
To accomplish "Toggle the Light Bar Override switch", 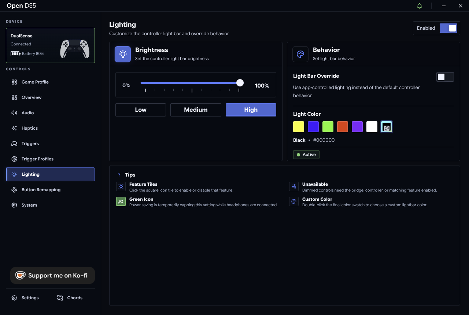I will coord(445,77).
